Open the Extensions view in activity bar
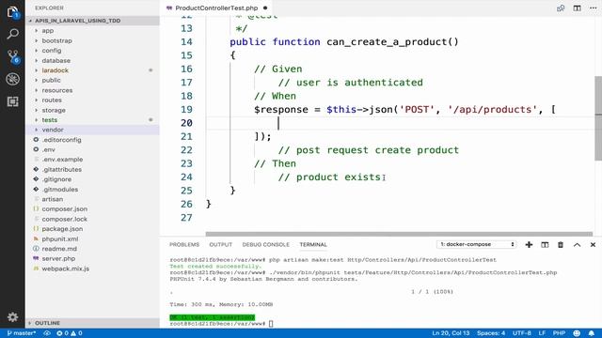 tap(12, 101)
